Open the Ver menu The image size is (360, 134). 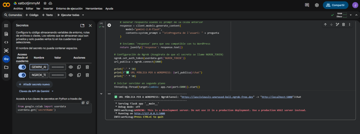tap(38, 8)
